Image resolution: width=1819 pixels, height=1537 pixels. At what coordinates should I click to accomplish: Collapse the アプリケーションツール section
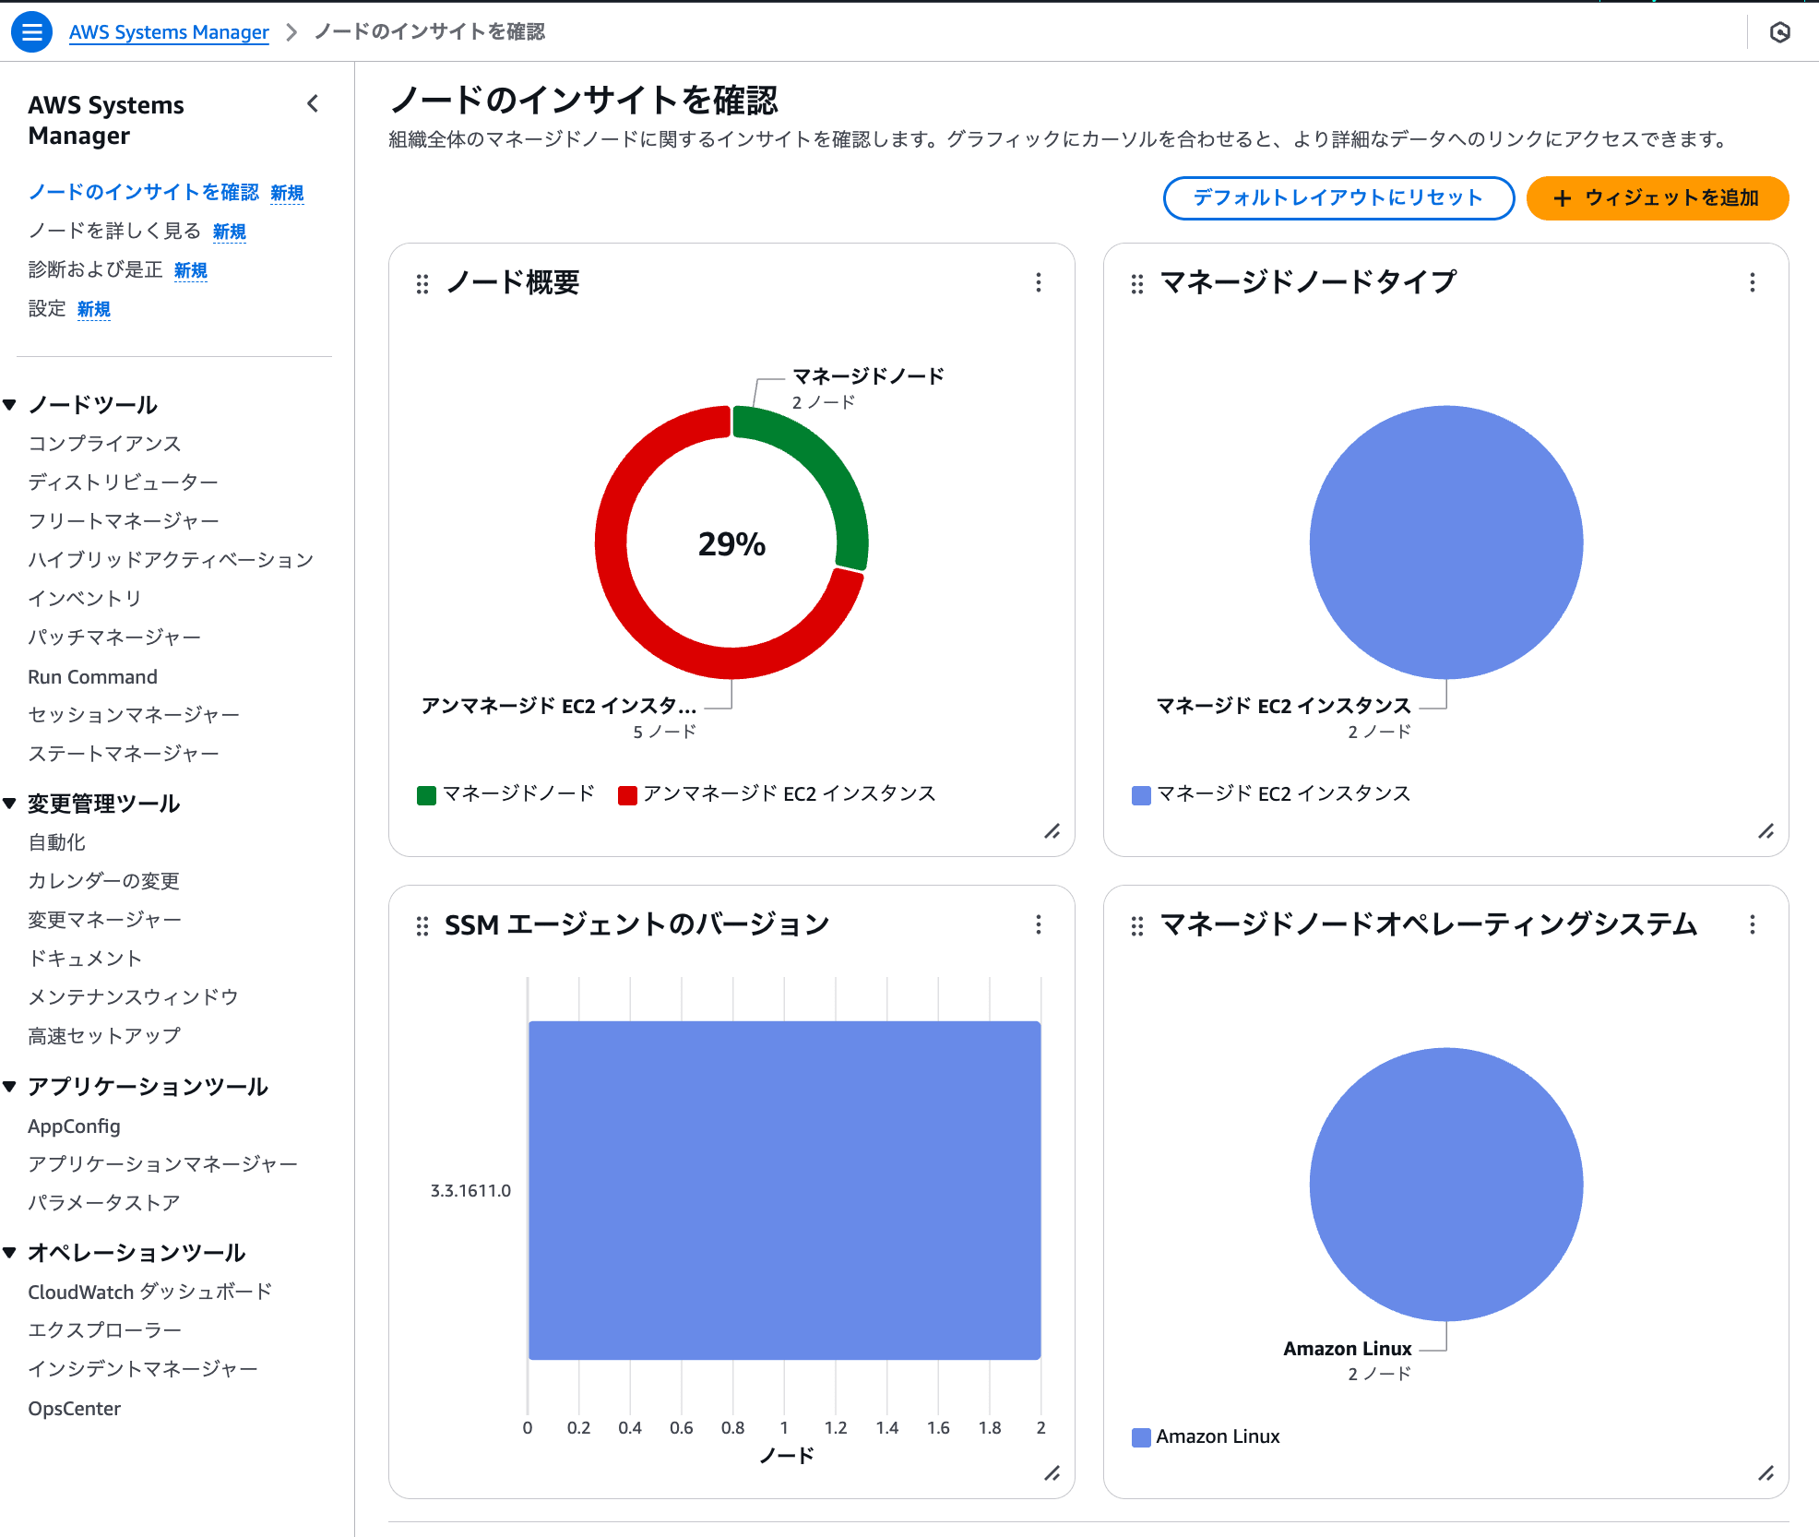pyautogui.click(x=9, y=1087)
